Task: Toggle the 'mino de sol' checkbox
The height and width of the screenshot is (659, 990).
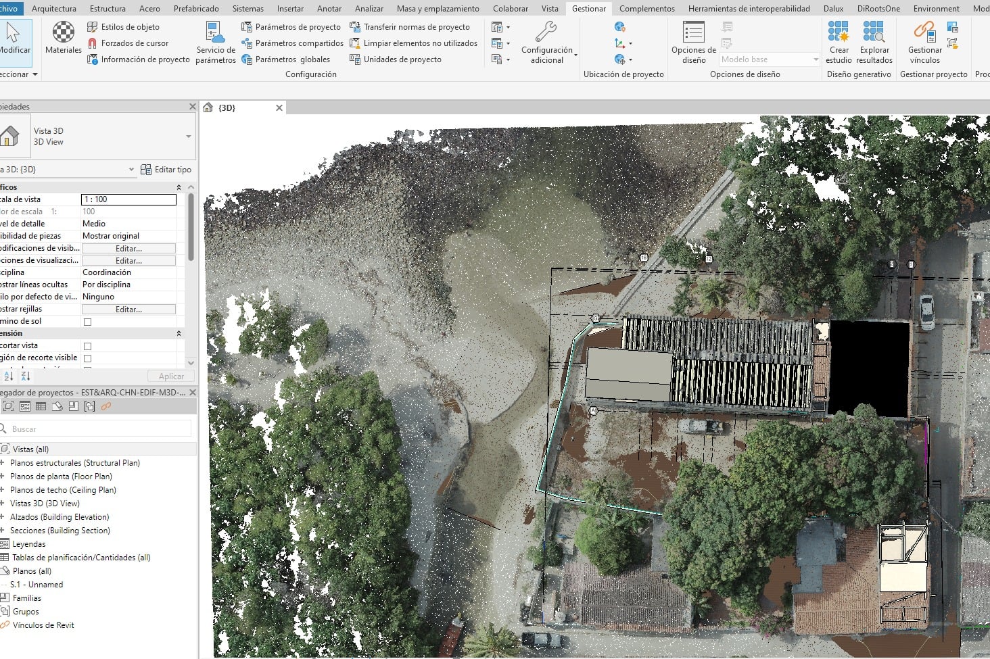Action: tap(87, 322)
